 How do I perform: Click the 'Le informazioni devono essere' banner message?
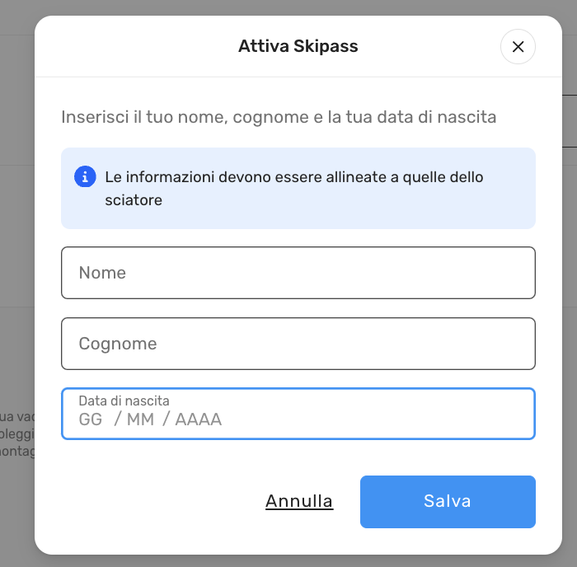293,177
